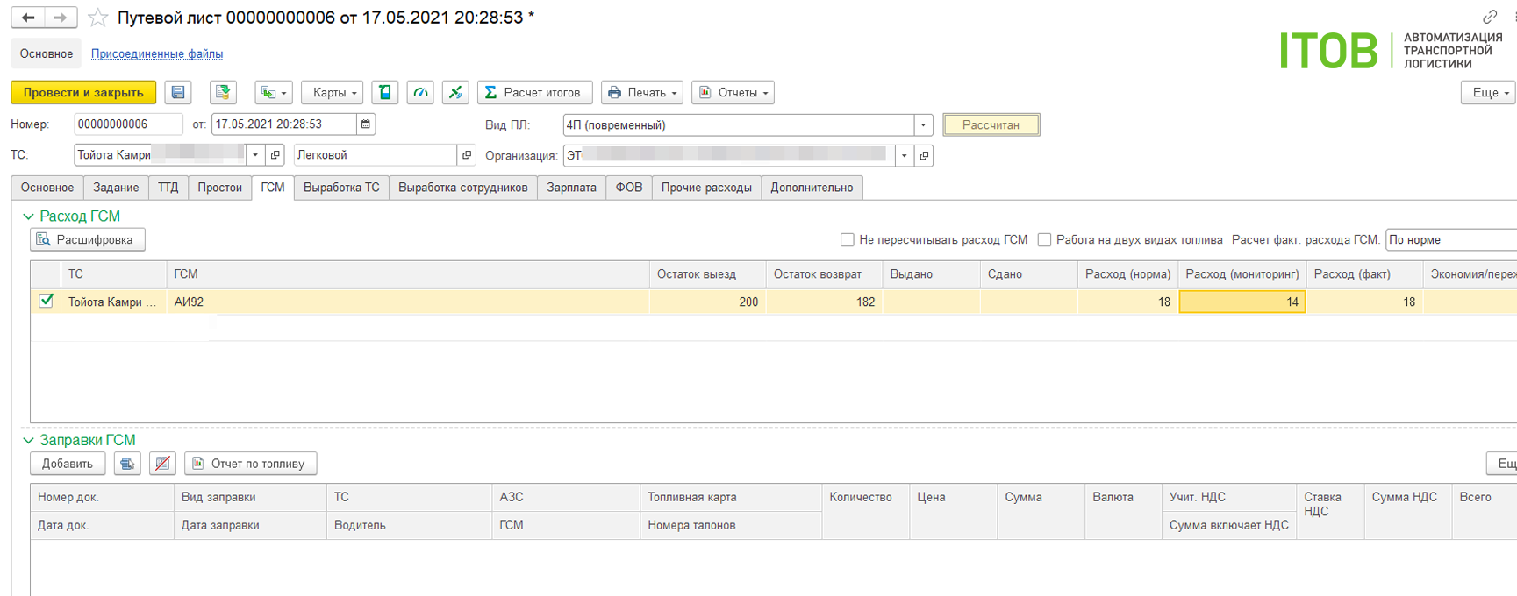Open the calendar picker for document date
The image size is (1517, 596).
tap(366, 124)
